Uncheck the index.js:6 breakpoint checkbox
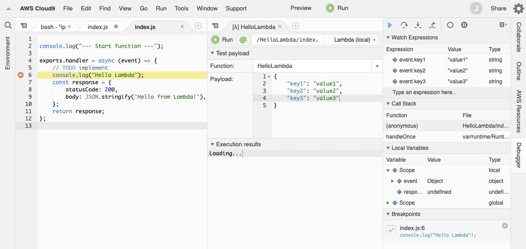This screenshot has width=526, height=249. coord(391,230)
